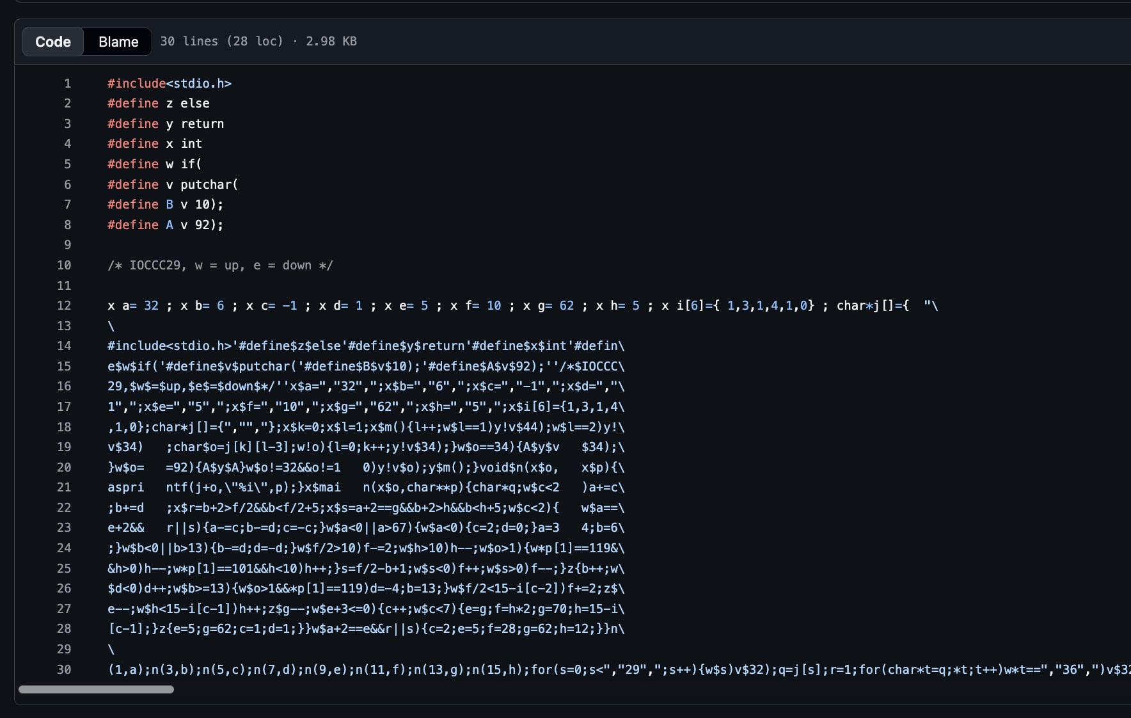
Task: Select line number 20
Action: [64, 467]
